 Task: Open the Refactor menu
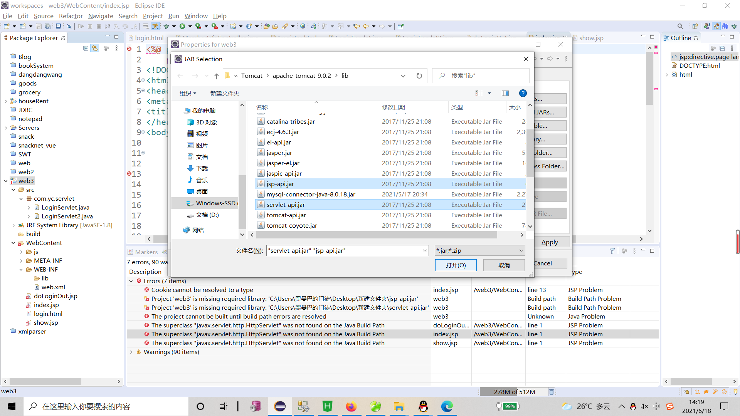click(71, 16)
